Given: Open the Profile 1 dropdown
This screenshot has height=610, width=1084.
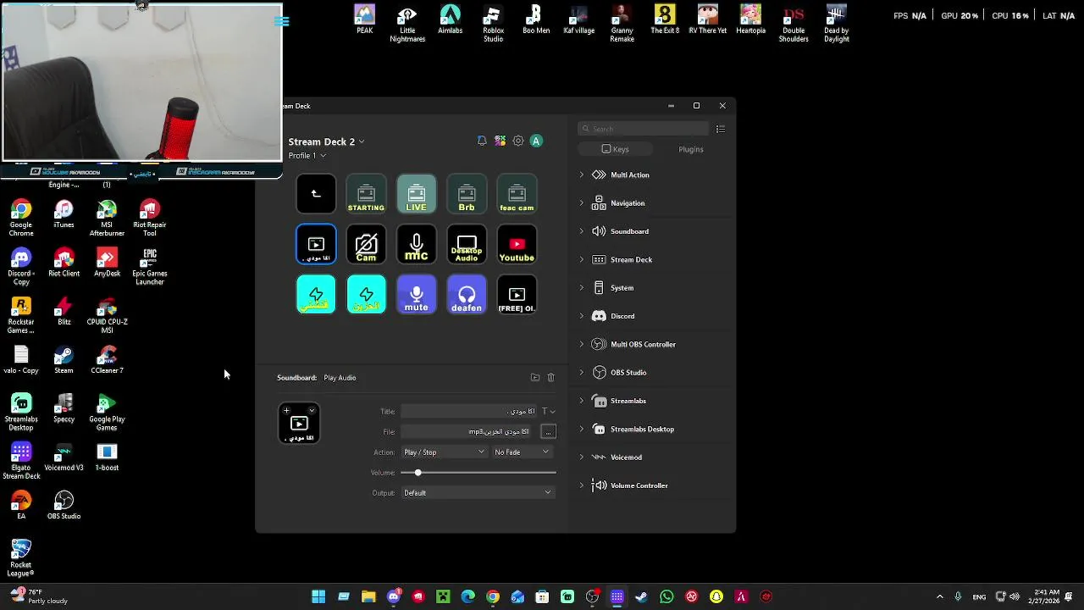Looking at the screenshot, I should point(307,156).
